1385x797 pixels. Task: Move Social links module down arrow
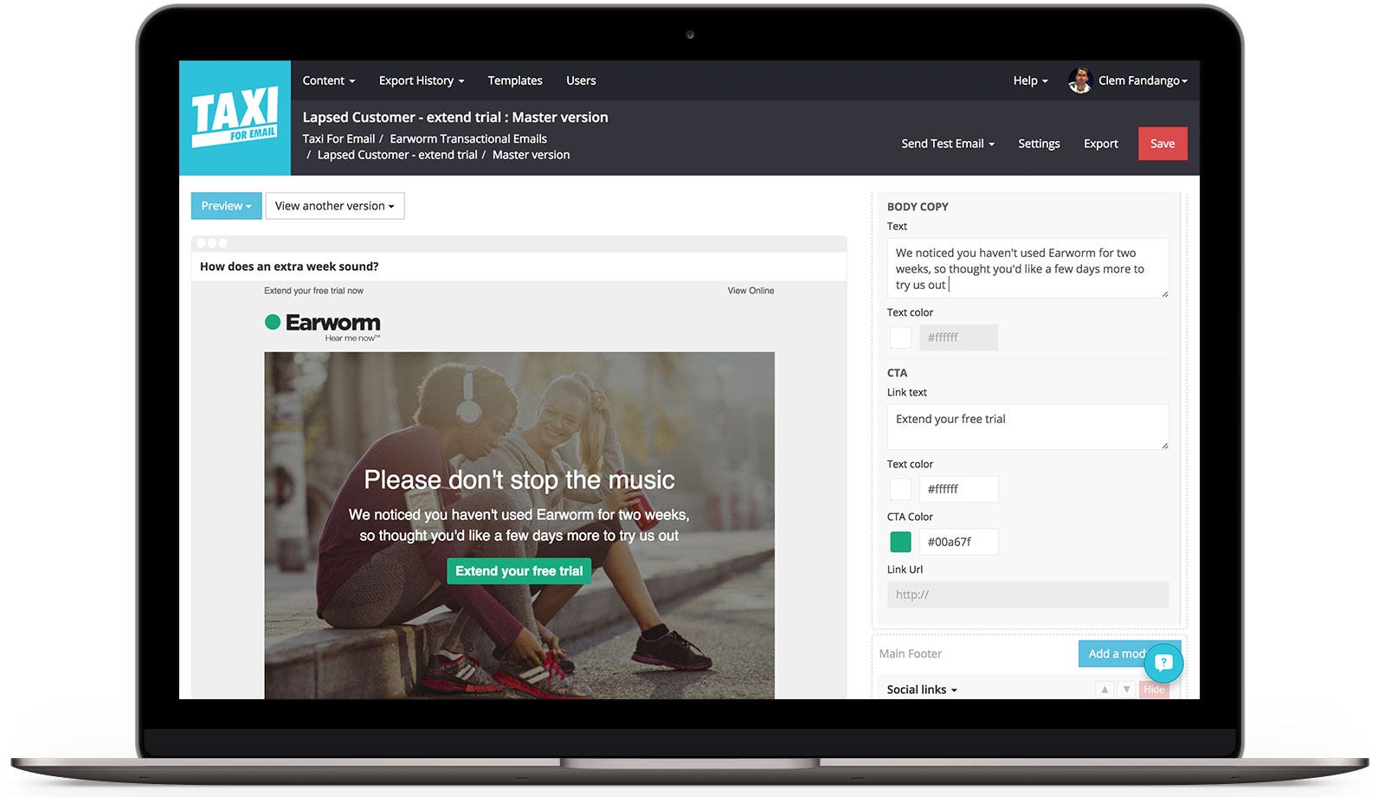[1126, 690]
